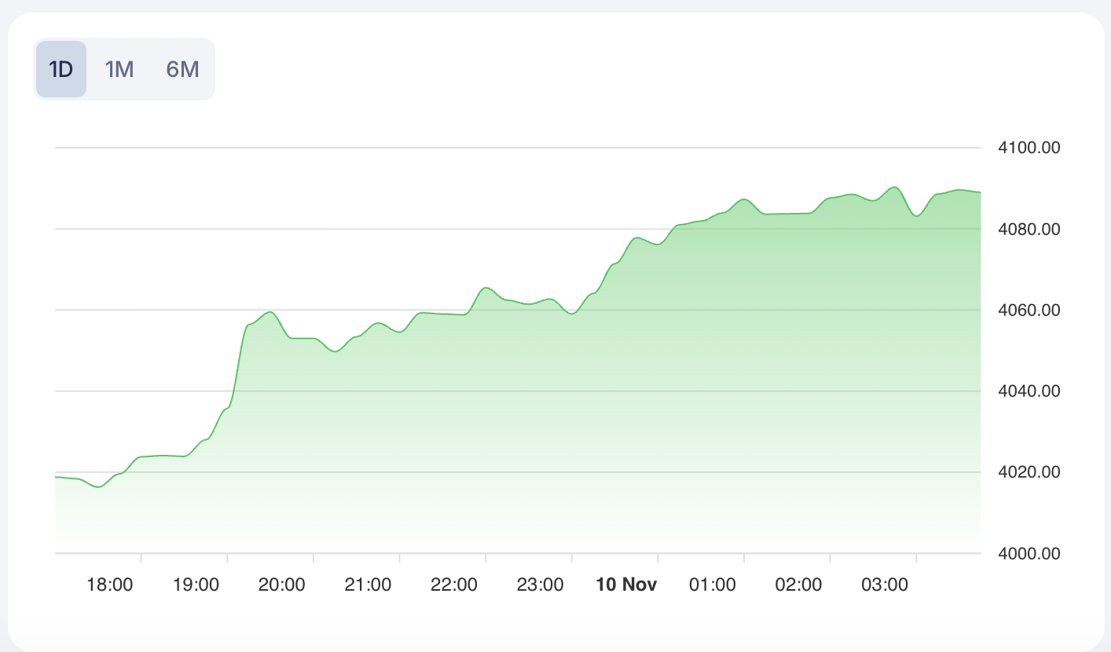Click the 03:00 time axis label
This screenshot has width=1111, height=652.
point(885,584)
